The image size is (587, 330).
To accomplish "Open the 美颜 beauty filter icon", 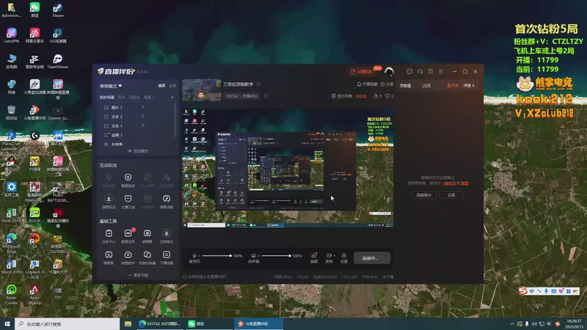I will click(314, 257).
